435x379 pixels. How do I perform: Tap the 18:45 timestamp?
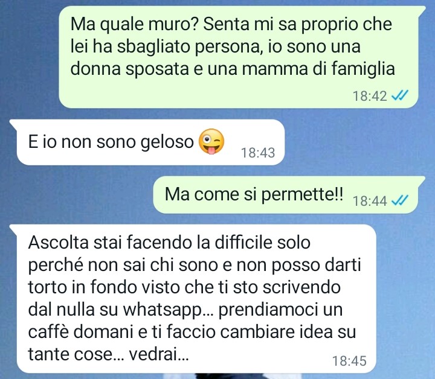click(x=349, y=361)
